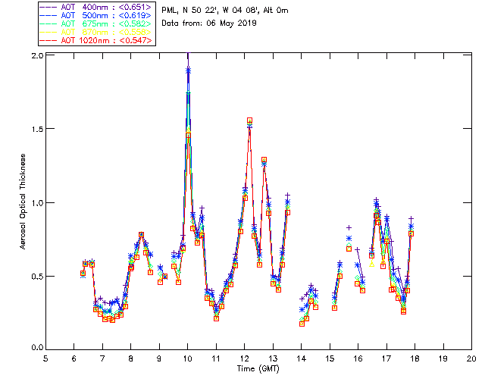This screenshot has height=388, width=485.
Task: Click the x-axis label 7
Action: pyautogui.click(x=102, y=358)
